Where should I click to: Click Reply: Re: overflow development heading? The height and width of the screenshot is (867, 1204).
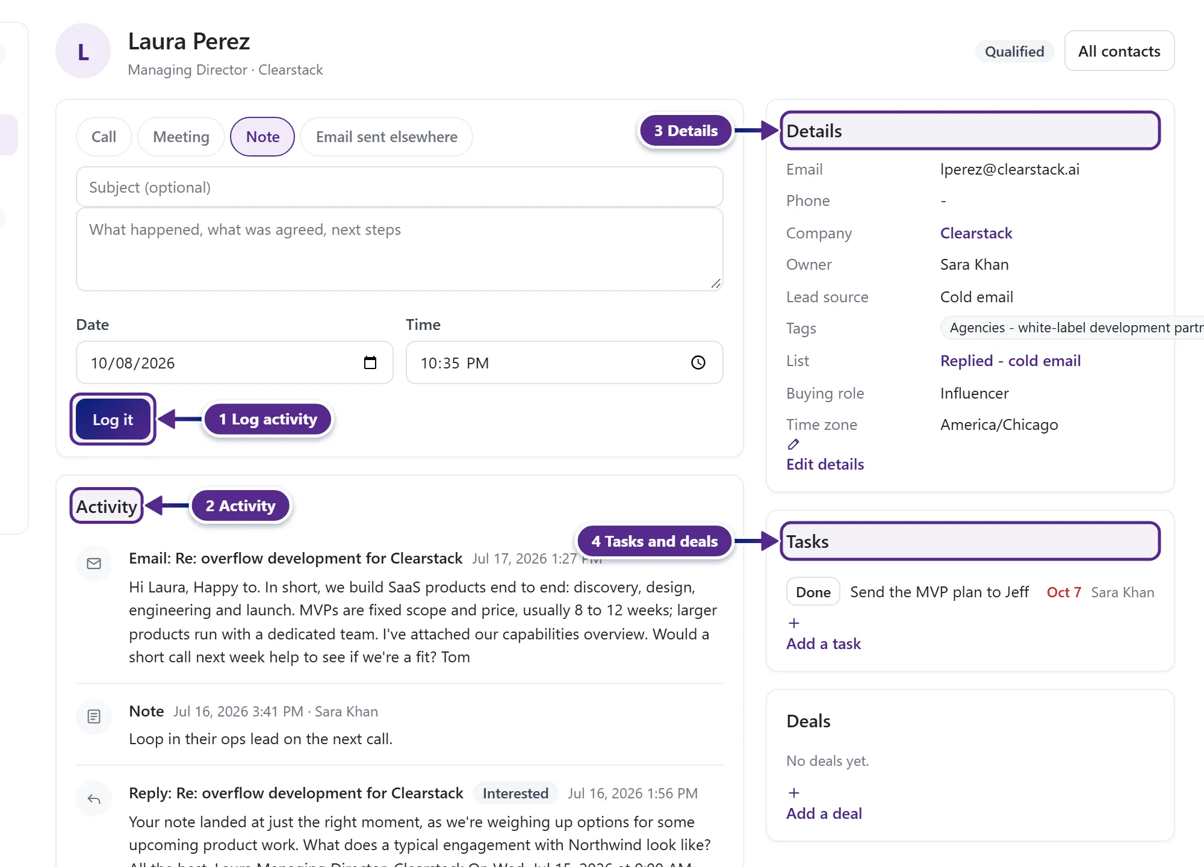[296, 793]
